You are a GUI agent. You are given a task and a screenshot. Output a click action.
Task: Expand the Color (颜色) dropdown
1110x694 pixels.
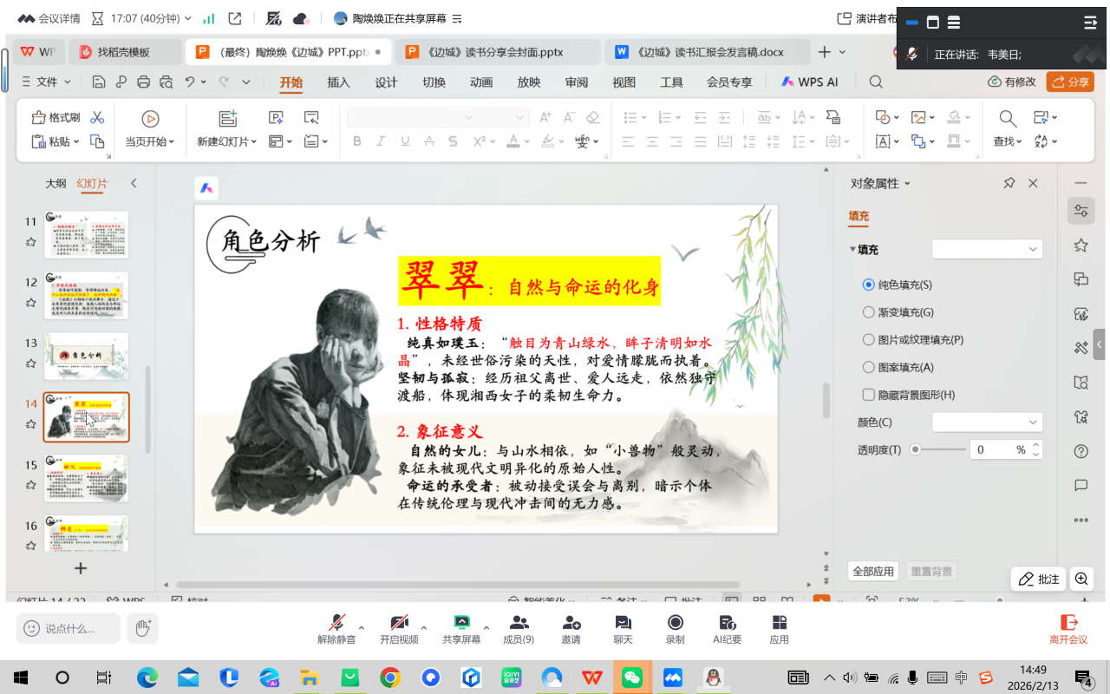[987, 422]
